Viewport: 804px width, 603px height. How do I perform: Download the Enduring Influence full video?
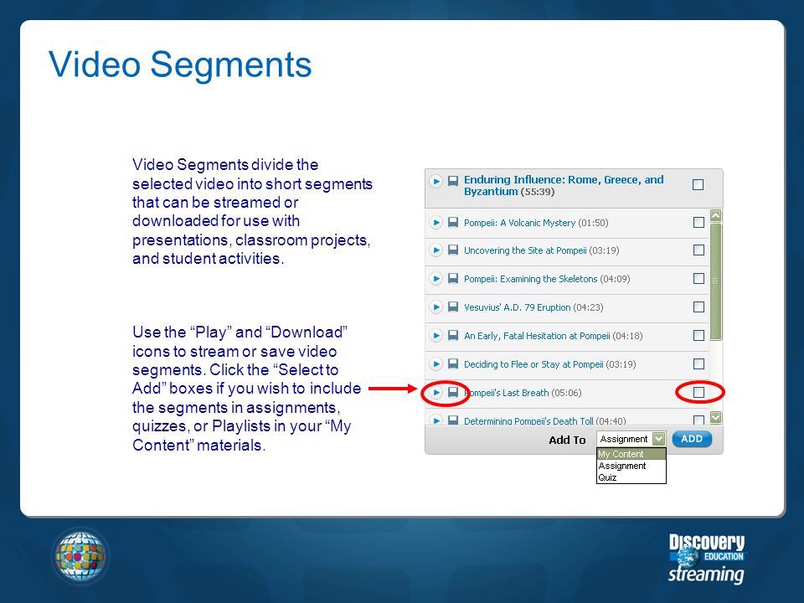point(453,181)
